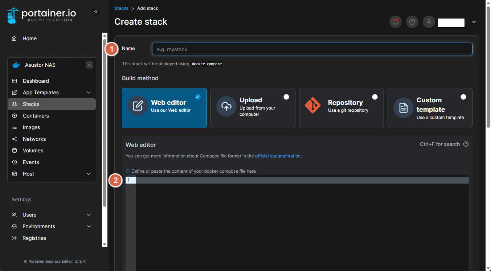Expand the Environments submenu chevron
Viewport: 491px width, 271px height.
[x=89, y=226]
